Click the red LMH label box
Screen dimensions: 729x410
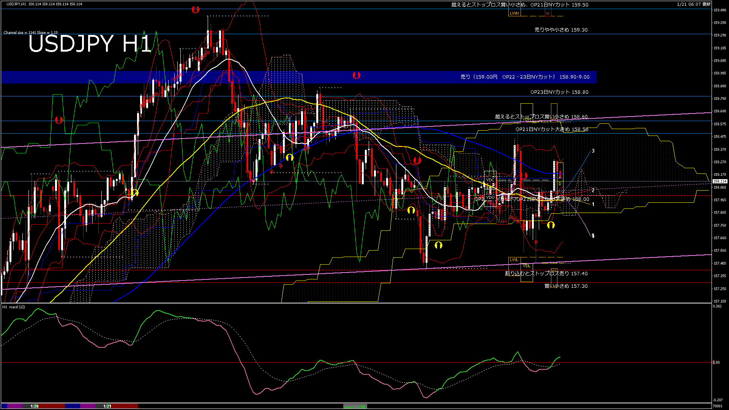tap(502, 221)
